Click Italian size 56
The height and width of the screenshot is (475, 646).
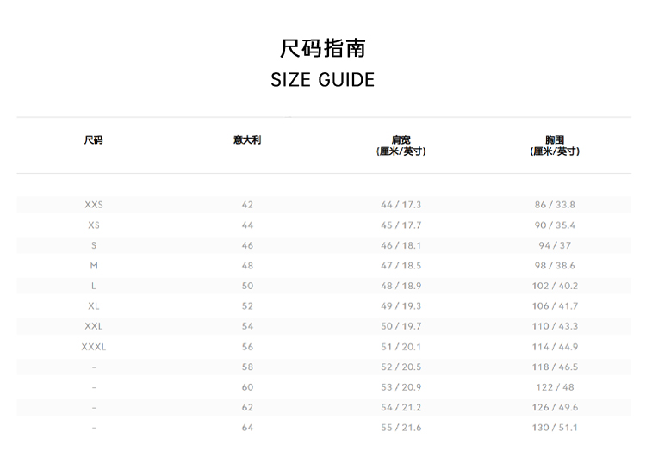pyautogui.click(x=247, y=347)
